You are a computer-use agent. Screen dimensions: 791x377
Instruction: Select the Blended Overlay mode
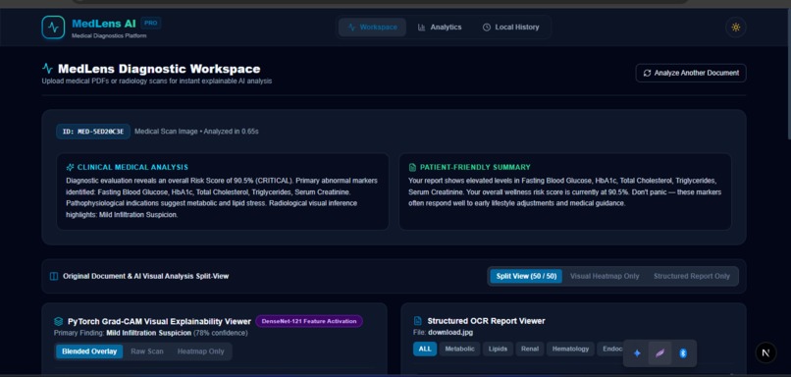coord(89,351)
